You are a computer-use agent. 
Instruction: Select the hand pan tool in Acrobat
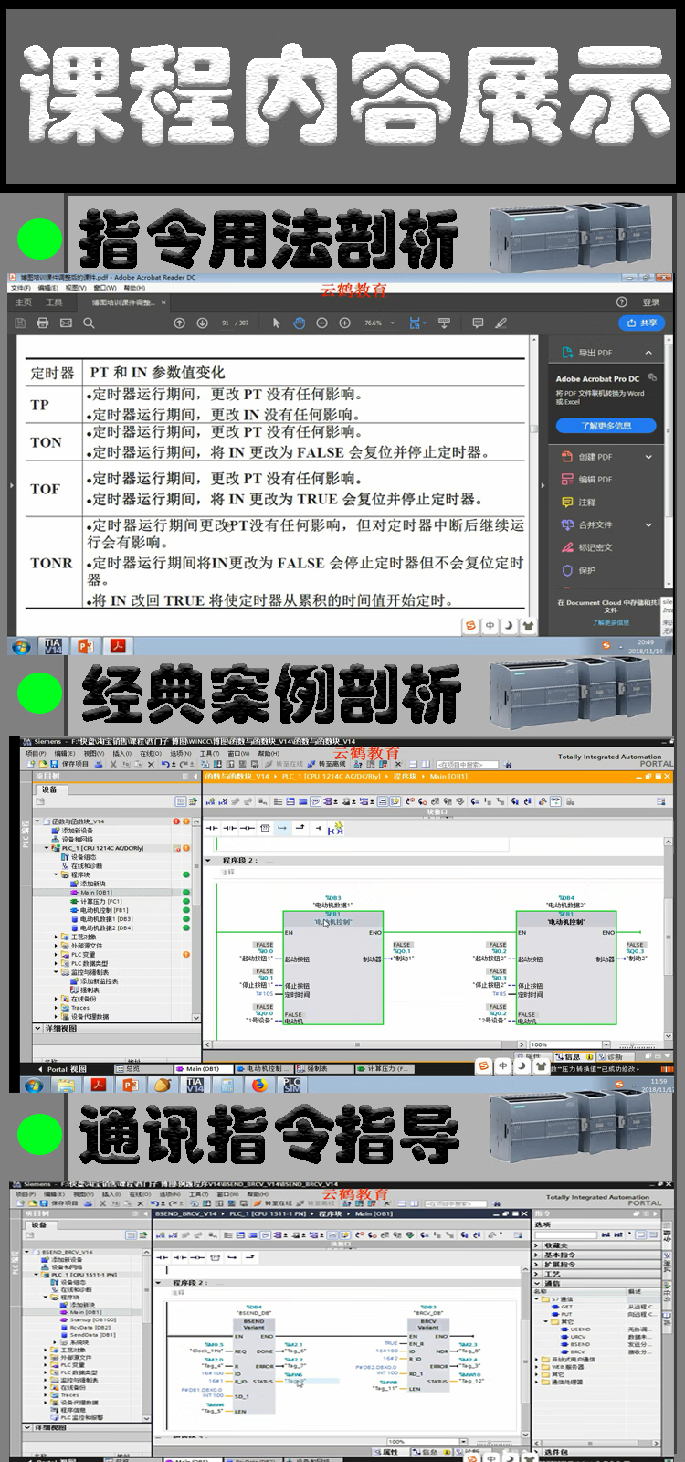coord(299,323)
